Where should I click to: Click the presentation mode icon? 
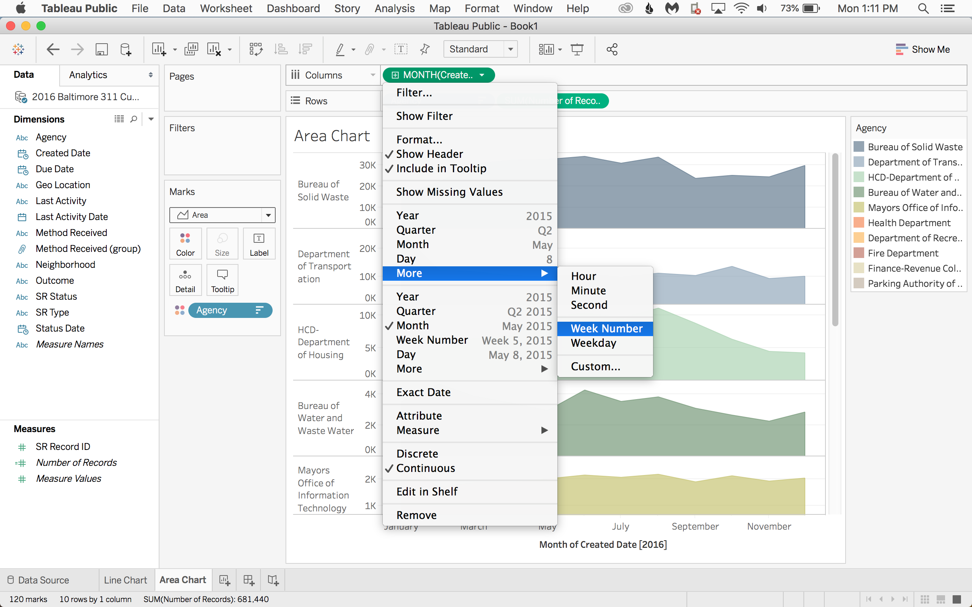coord(577,49)
